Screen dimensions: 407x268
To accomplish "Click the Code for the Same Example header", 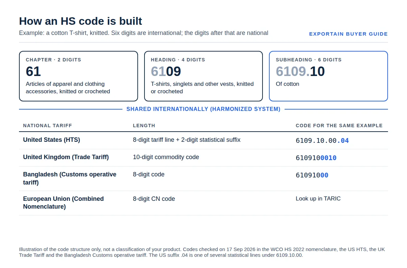I will (x=339, y=126).
